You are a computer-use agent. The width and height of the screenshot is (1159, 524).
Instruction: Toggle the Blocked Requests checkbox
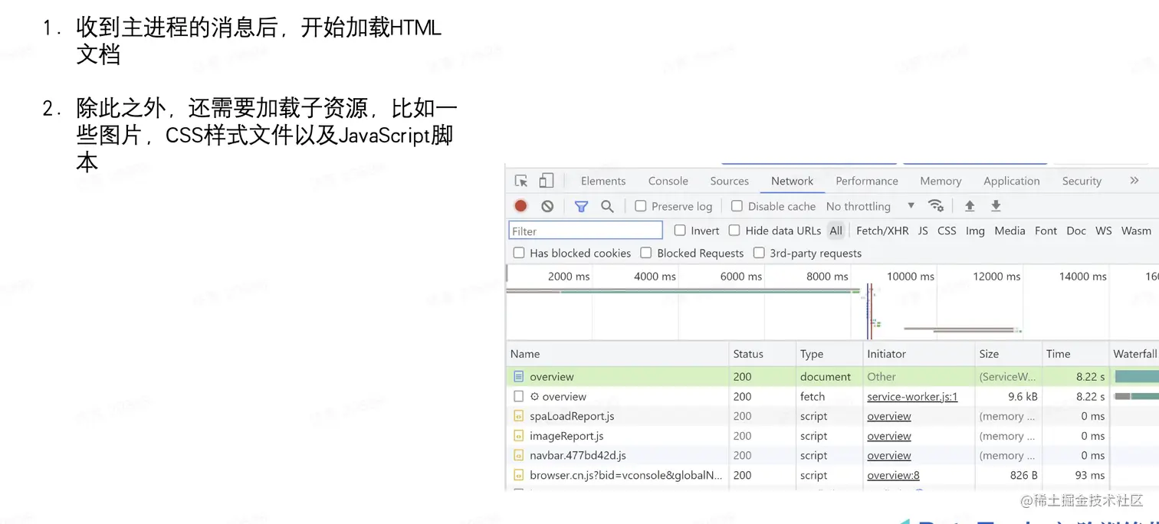tap(646, 253)
